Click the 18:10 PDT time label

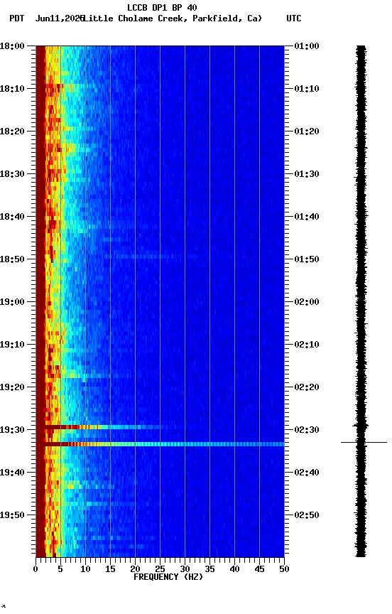coord(12,89)
